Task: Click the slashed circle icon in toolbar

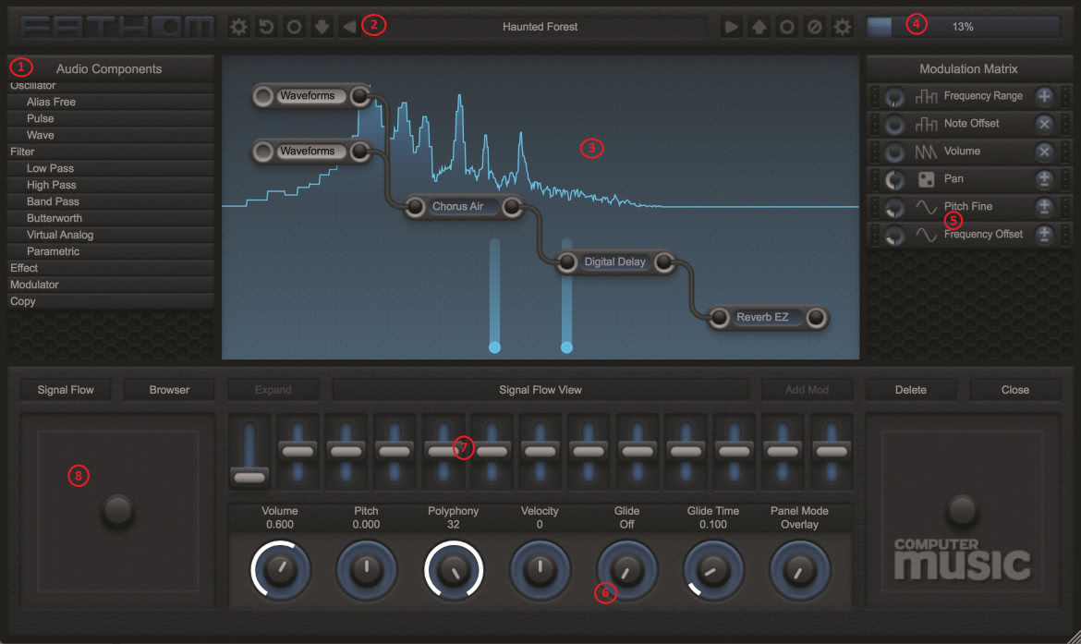Action: tap(814, 27)
